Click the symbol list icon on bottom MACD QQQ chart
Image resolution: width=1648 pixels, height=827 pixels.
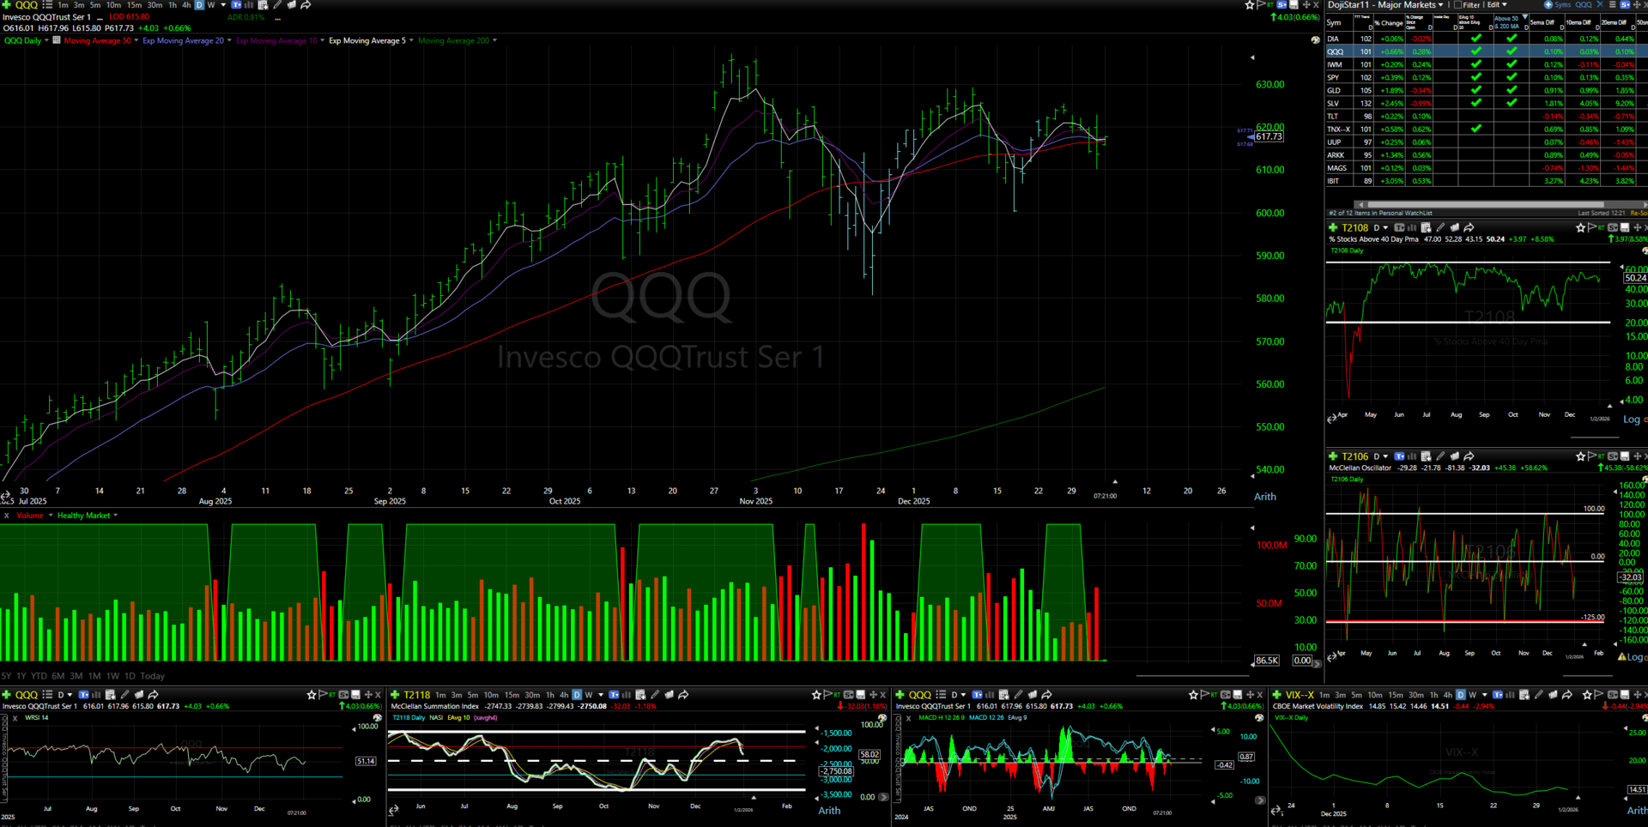pyautogui.click(x=941, y=695)
